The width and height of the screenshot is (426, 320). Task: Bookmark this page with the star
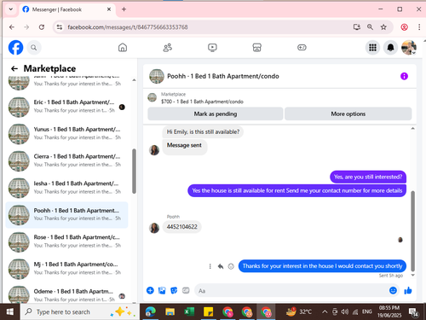click(383, 27)
